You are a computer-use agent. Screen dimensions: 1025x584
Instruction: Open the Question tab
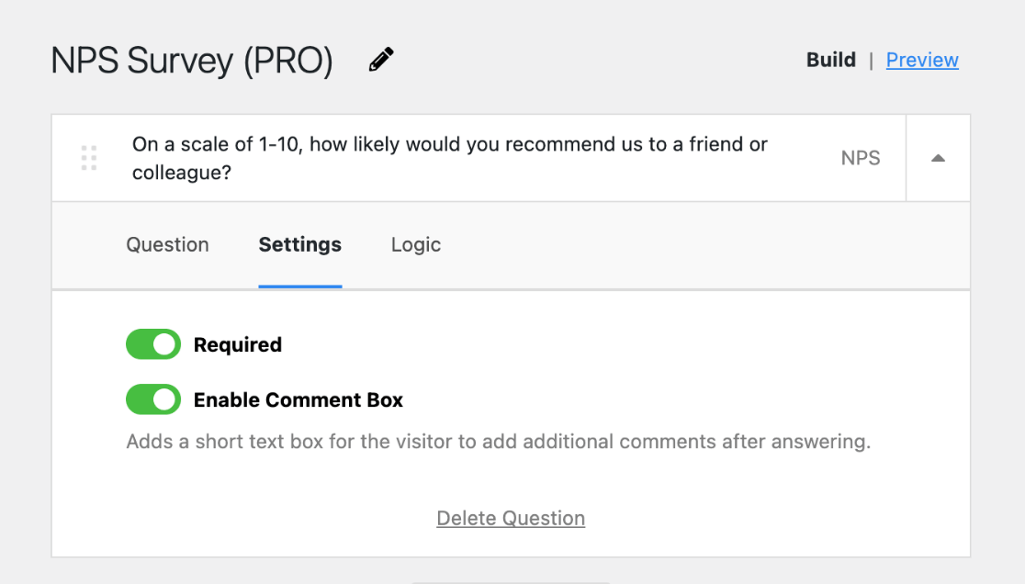167,245
